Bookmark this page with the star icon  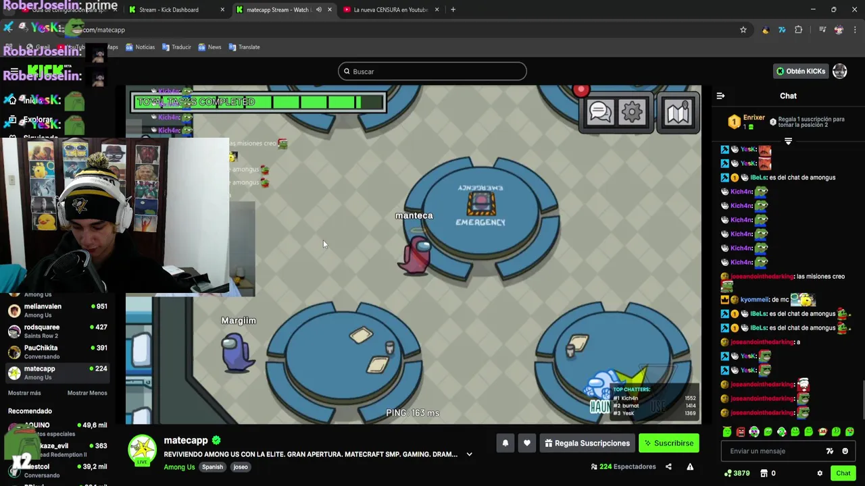click(x=743, y=30)
